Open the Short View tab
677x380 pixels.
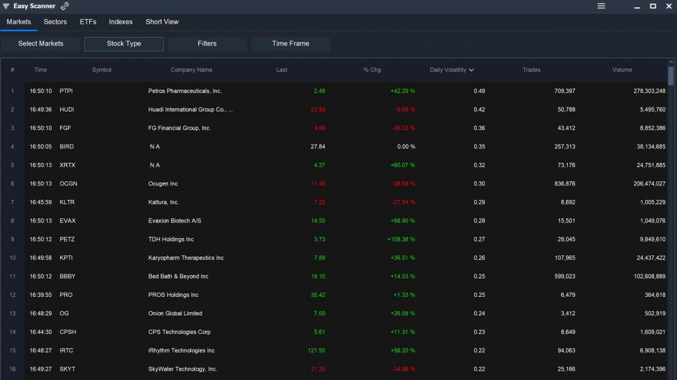pyautogui.click(x=161, y=22)
